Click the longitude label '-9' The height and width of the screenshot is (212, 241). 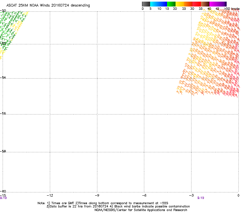(97, 195)
